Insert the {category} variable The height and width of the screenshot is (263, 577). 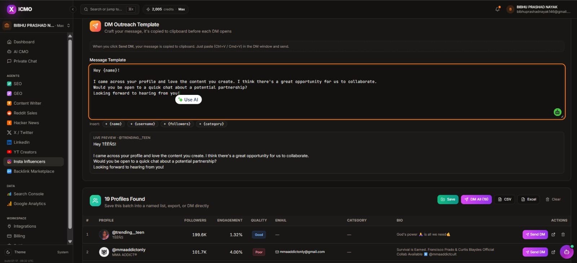[x=211, y=124]
